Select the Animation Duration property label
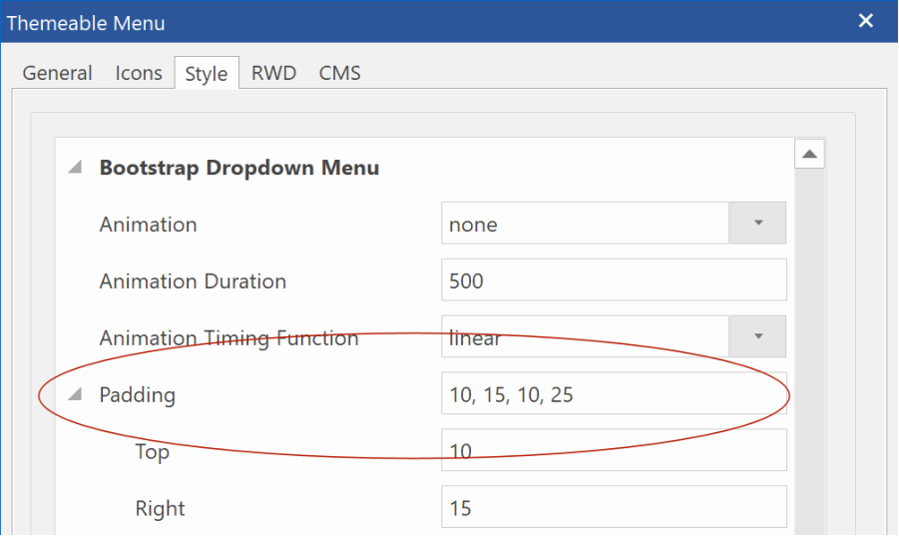The height and width of the screenshot is (536, 899). 193,280
